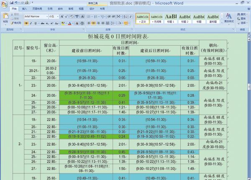Image resolution: width=251 pixels, height=180 pixels.
Task: Open the font size dropdown
Action: 58,16
